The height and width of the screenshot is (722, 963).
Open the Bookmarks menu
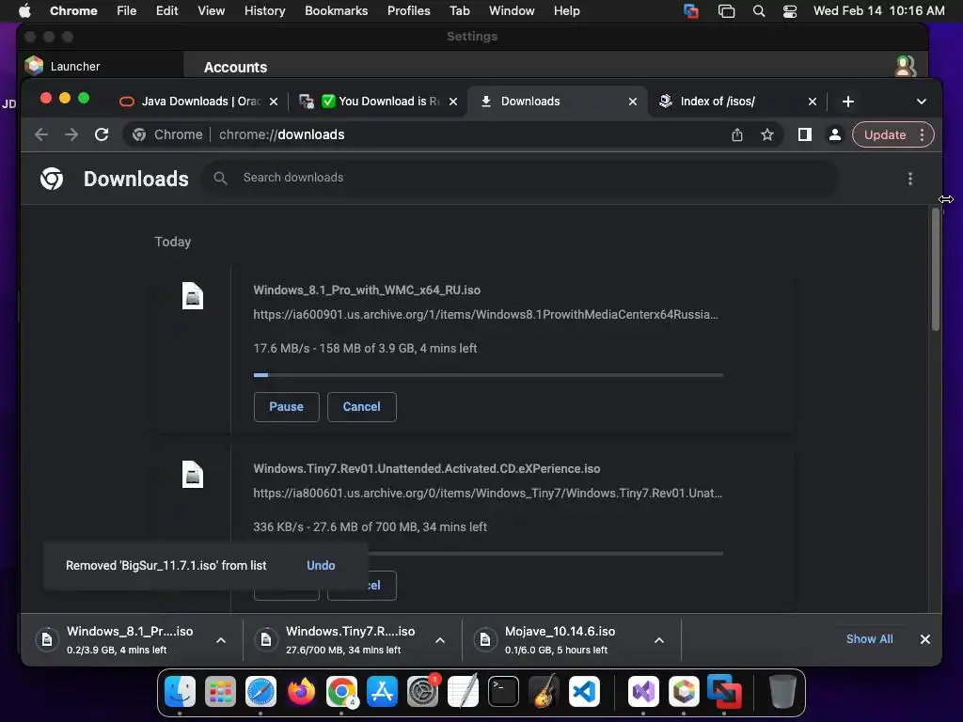[336, 11]
